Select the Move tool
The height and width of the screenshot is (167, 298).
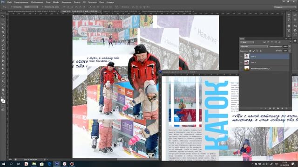point(3,16)
